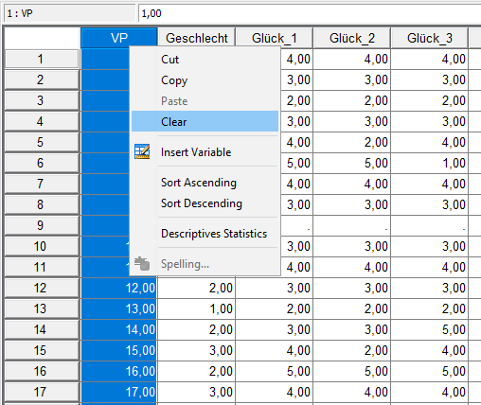Select row header 16
Viewport: 481px width, 405px height.
(x=42, y=371)
